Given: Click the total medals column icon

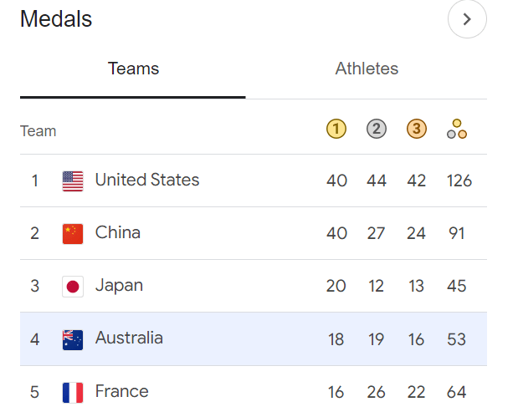Looking at the screenshot, I should (x=457, y=129).
